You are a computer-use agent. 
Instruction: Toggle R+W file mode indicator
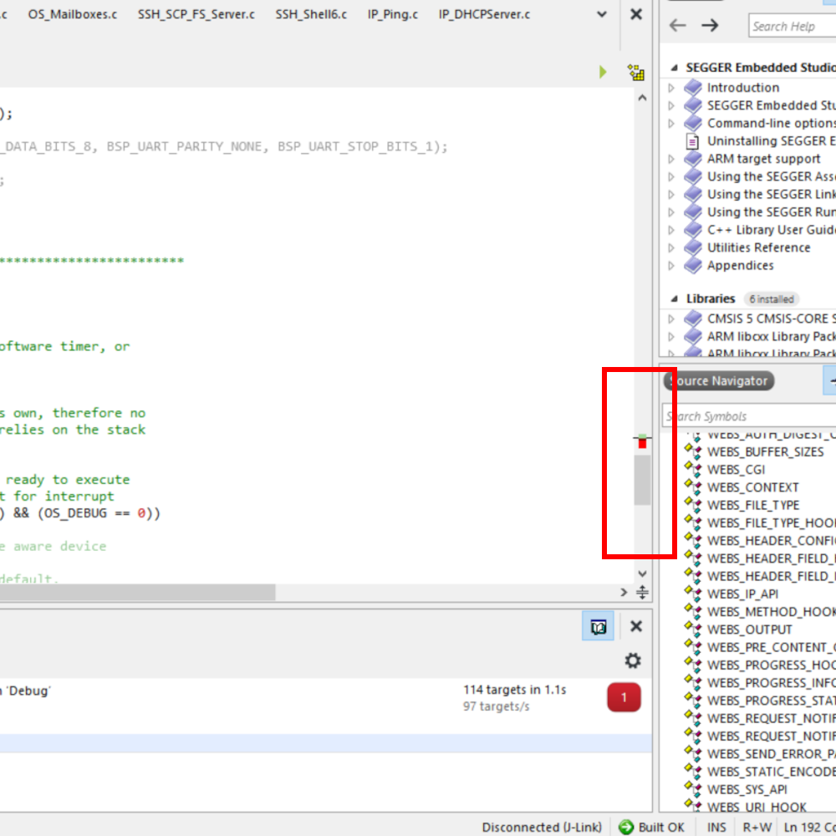click(757, 827)
